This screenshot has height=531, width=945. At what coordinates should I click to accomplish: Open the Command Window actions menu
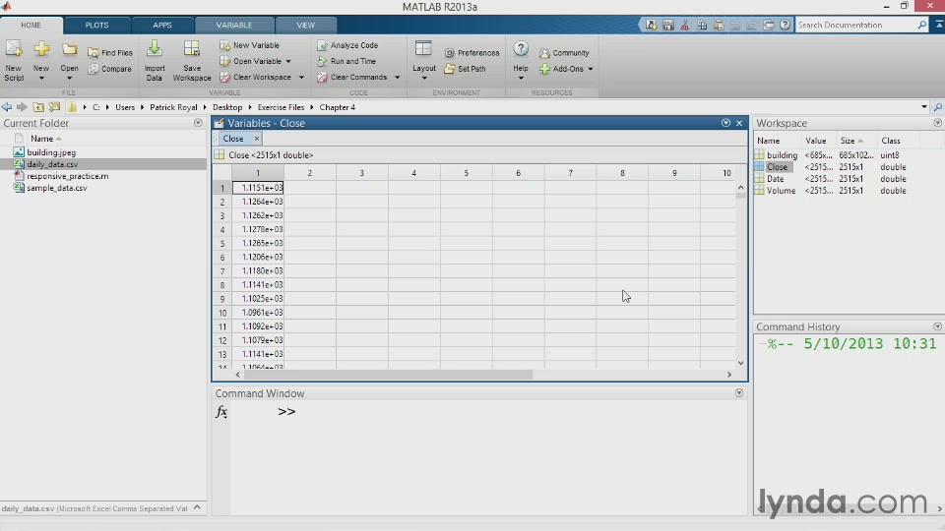tap(739, 393)
